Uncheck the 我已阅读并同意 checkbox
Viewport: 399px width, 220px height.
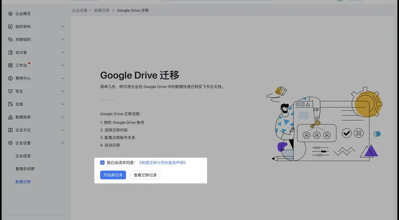102,163
